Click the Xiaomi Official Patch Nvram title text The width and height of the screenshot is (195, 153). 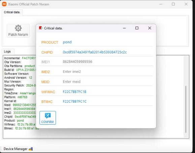coord(29,4)
